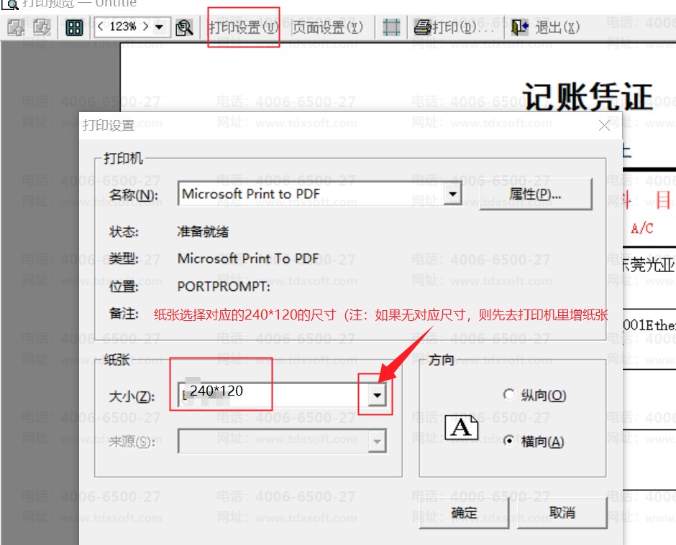
Task: Click the printer icon for 打印
Action: coord(422,27)
